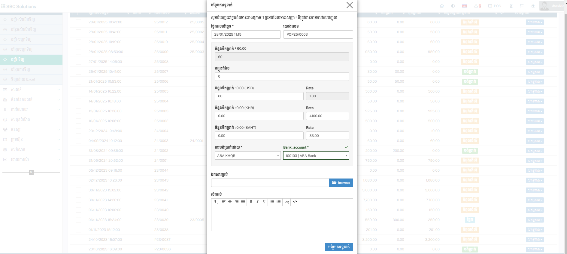567x254 pixels.
Task: Submit payment with the blue bottom button
Action: (339, 247)
